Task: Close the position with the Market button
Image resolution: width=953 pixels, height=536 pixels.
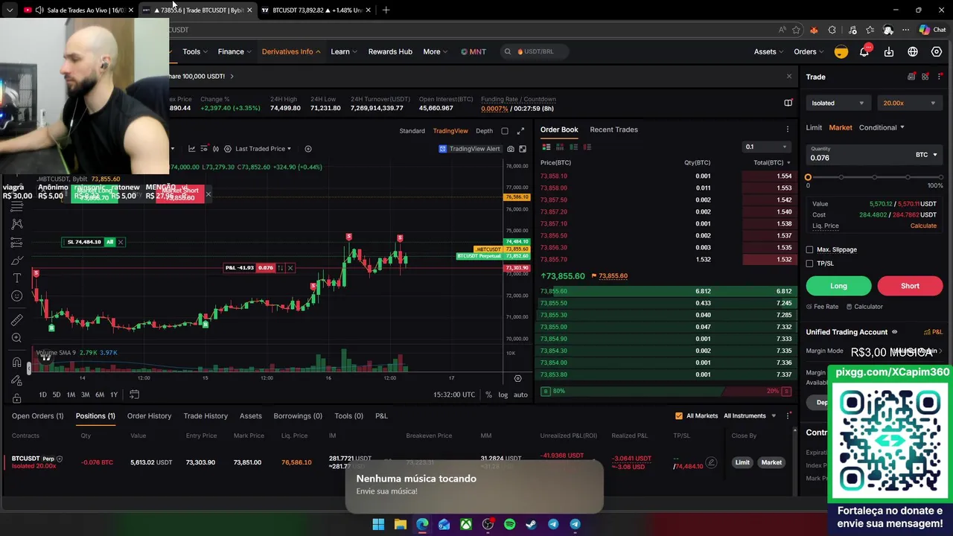Action: click(771, 462)
